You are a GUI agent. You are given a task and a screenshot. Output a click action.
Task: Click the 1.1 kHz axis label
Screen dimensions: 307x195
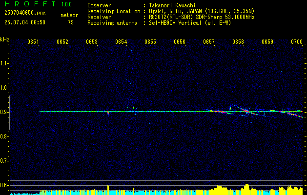pyautogui.click(x=4, y=63)
